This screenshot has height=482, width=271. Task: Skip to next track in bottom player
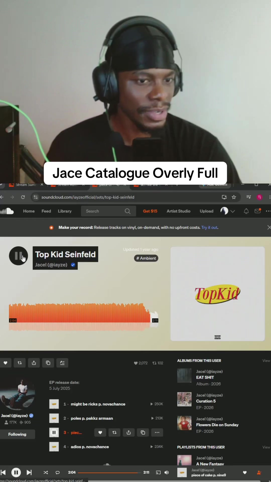29,472
